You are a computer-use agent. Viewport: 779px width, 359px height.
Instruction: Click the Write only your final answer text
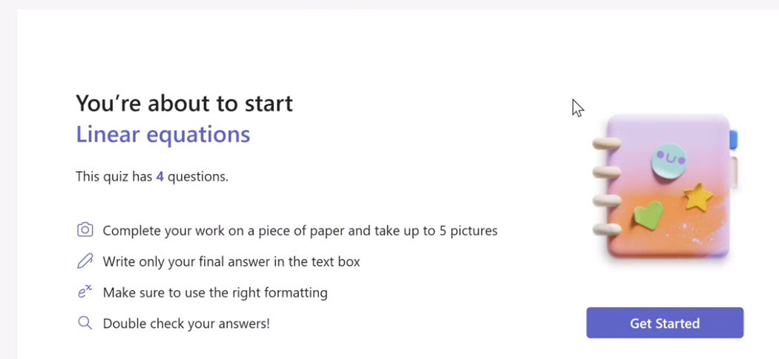[231, 261]
